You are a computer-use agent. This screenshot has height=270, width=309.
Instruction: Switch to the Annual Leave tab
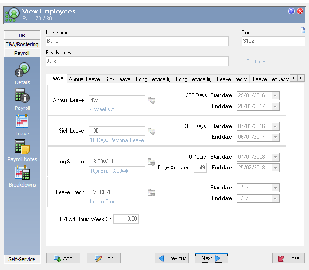tap(84, 79)
